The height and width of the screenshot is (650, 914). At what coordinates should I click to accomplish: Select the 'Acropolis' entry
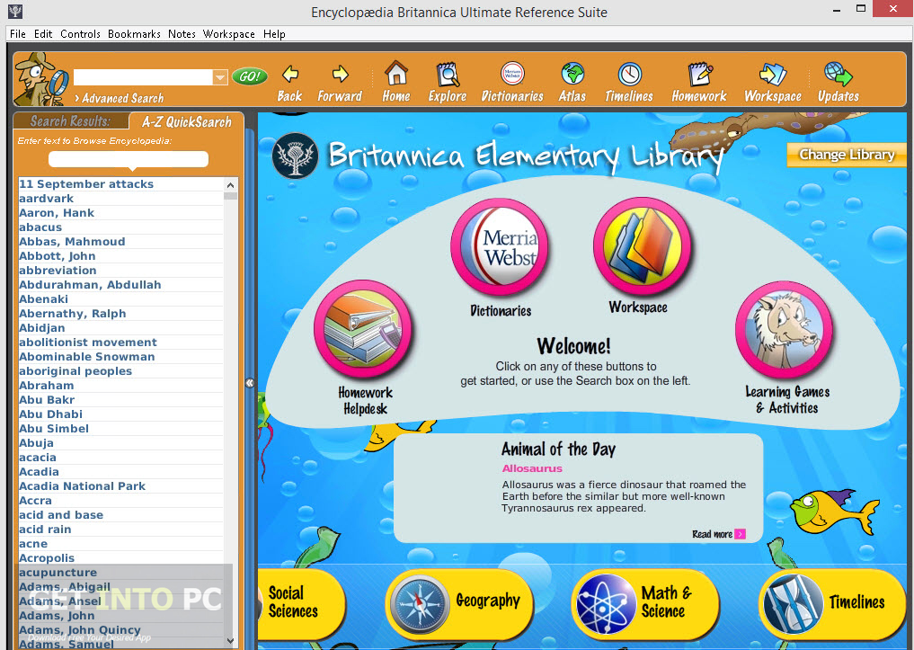pos(120,558)
